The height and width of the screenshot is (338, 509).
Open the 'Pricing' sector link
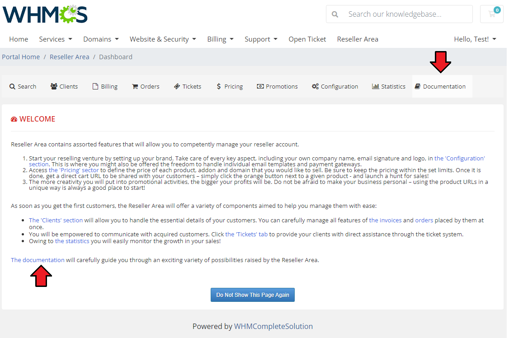[x=73, y=170]
